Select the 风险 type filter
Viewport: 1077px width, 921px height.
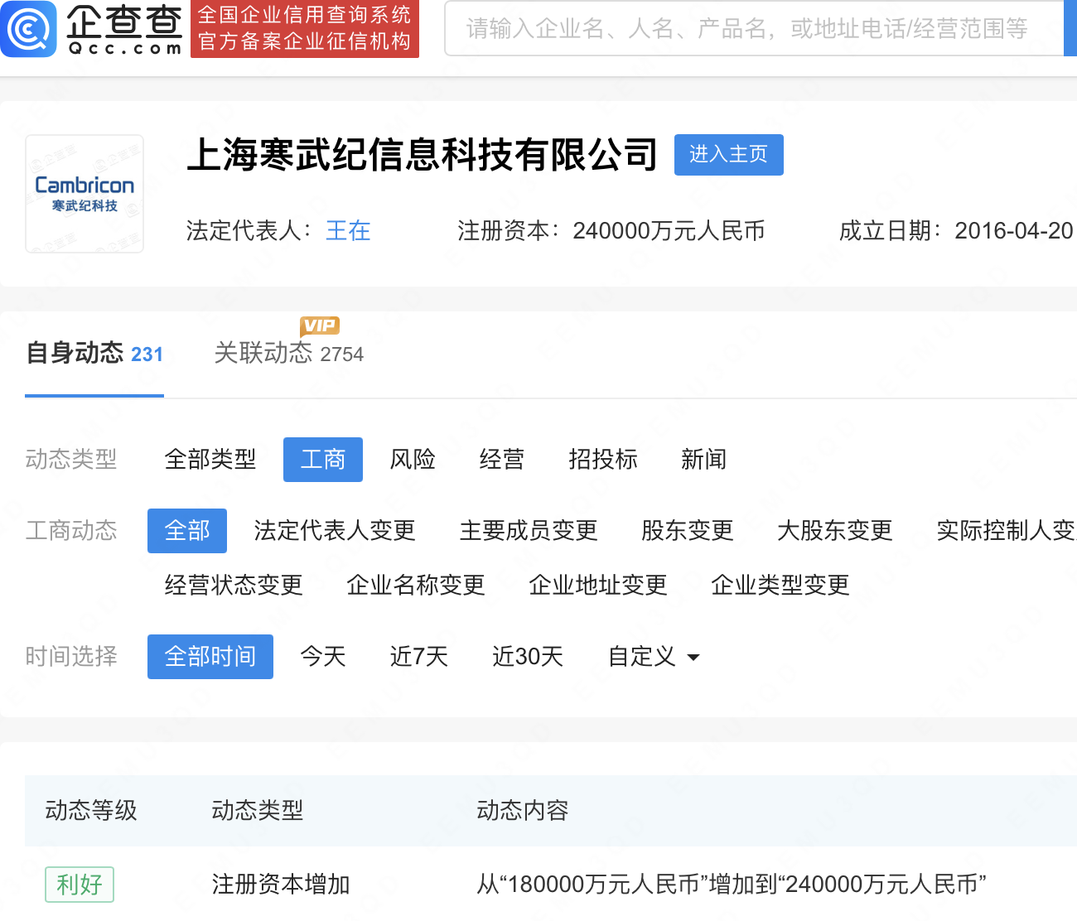pyautogui.click(x=413, y=460)
